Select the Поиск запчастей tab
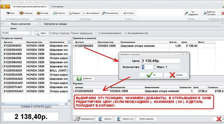This screenshot has width=224, height=124. (21, 24)
